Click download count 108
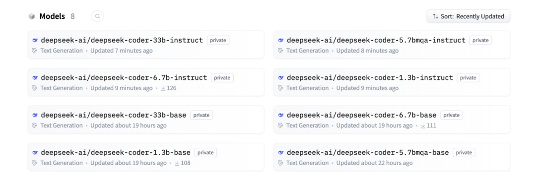This screenshot has width=536, height=189. 186,163
